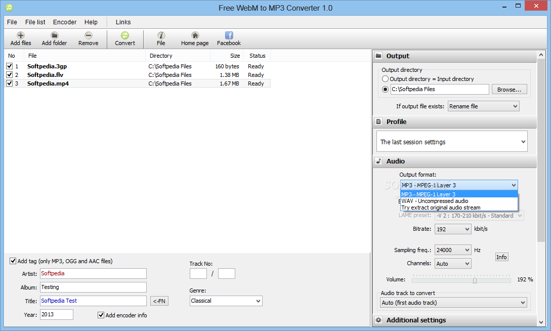This screenshot has height=331, width=551.
Task: Sort by the File column header
Action: pos(84,56)
